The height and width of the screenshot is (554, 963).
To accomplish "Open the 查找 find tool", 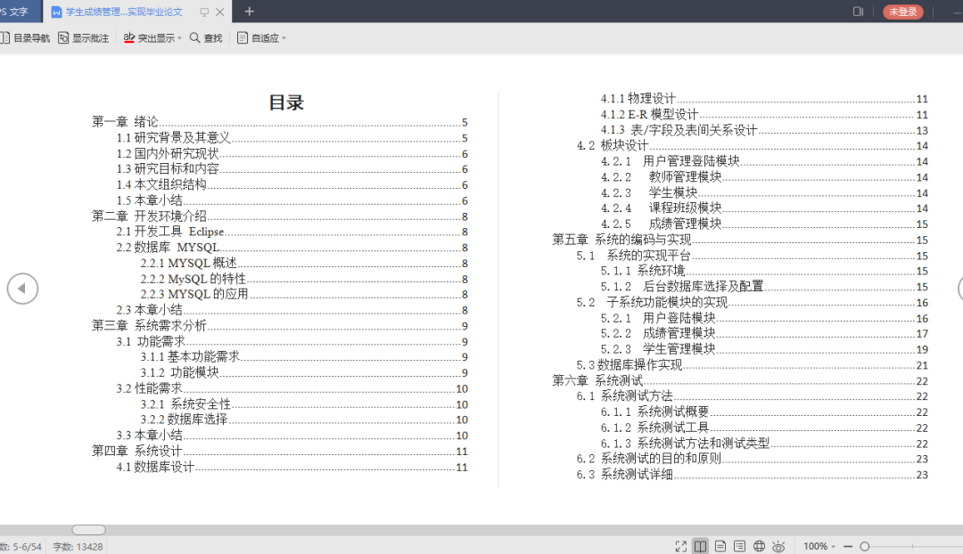I will pyautogui.click(x=206, y=38).
